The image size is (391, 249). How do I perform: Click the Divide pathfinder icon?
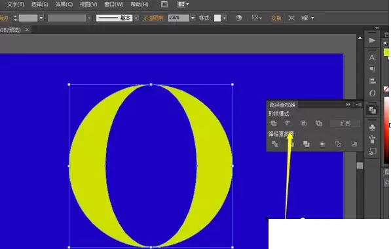pyautogui.click(x=275, y=144)
